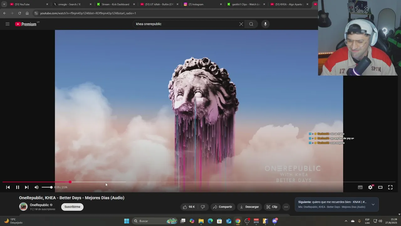Close the '(51) YouTube' tab
The height and width of the screenshot is (226, 401).
pos(47,4)
